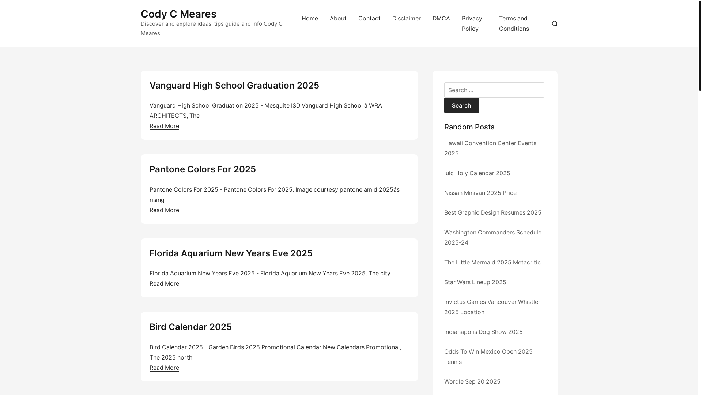Open Odds To Win Mexico Open 2025 Tennis
This screenshot has height=395, width=702.
pos(488,357)
